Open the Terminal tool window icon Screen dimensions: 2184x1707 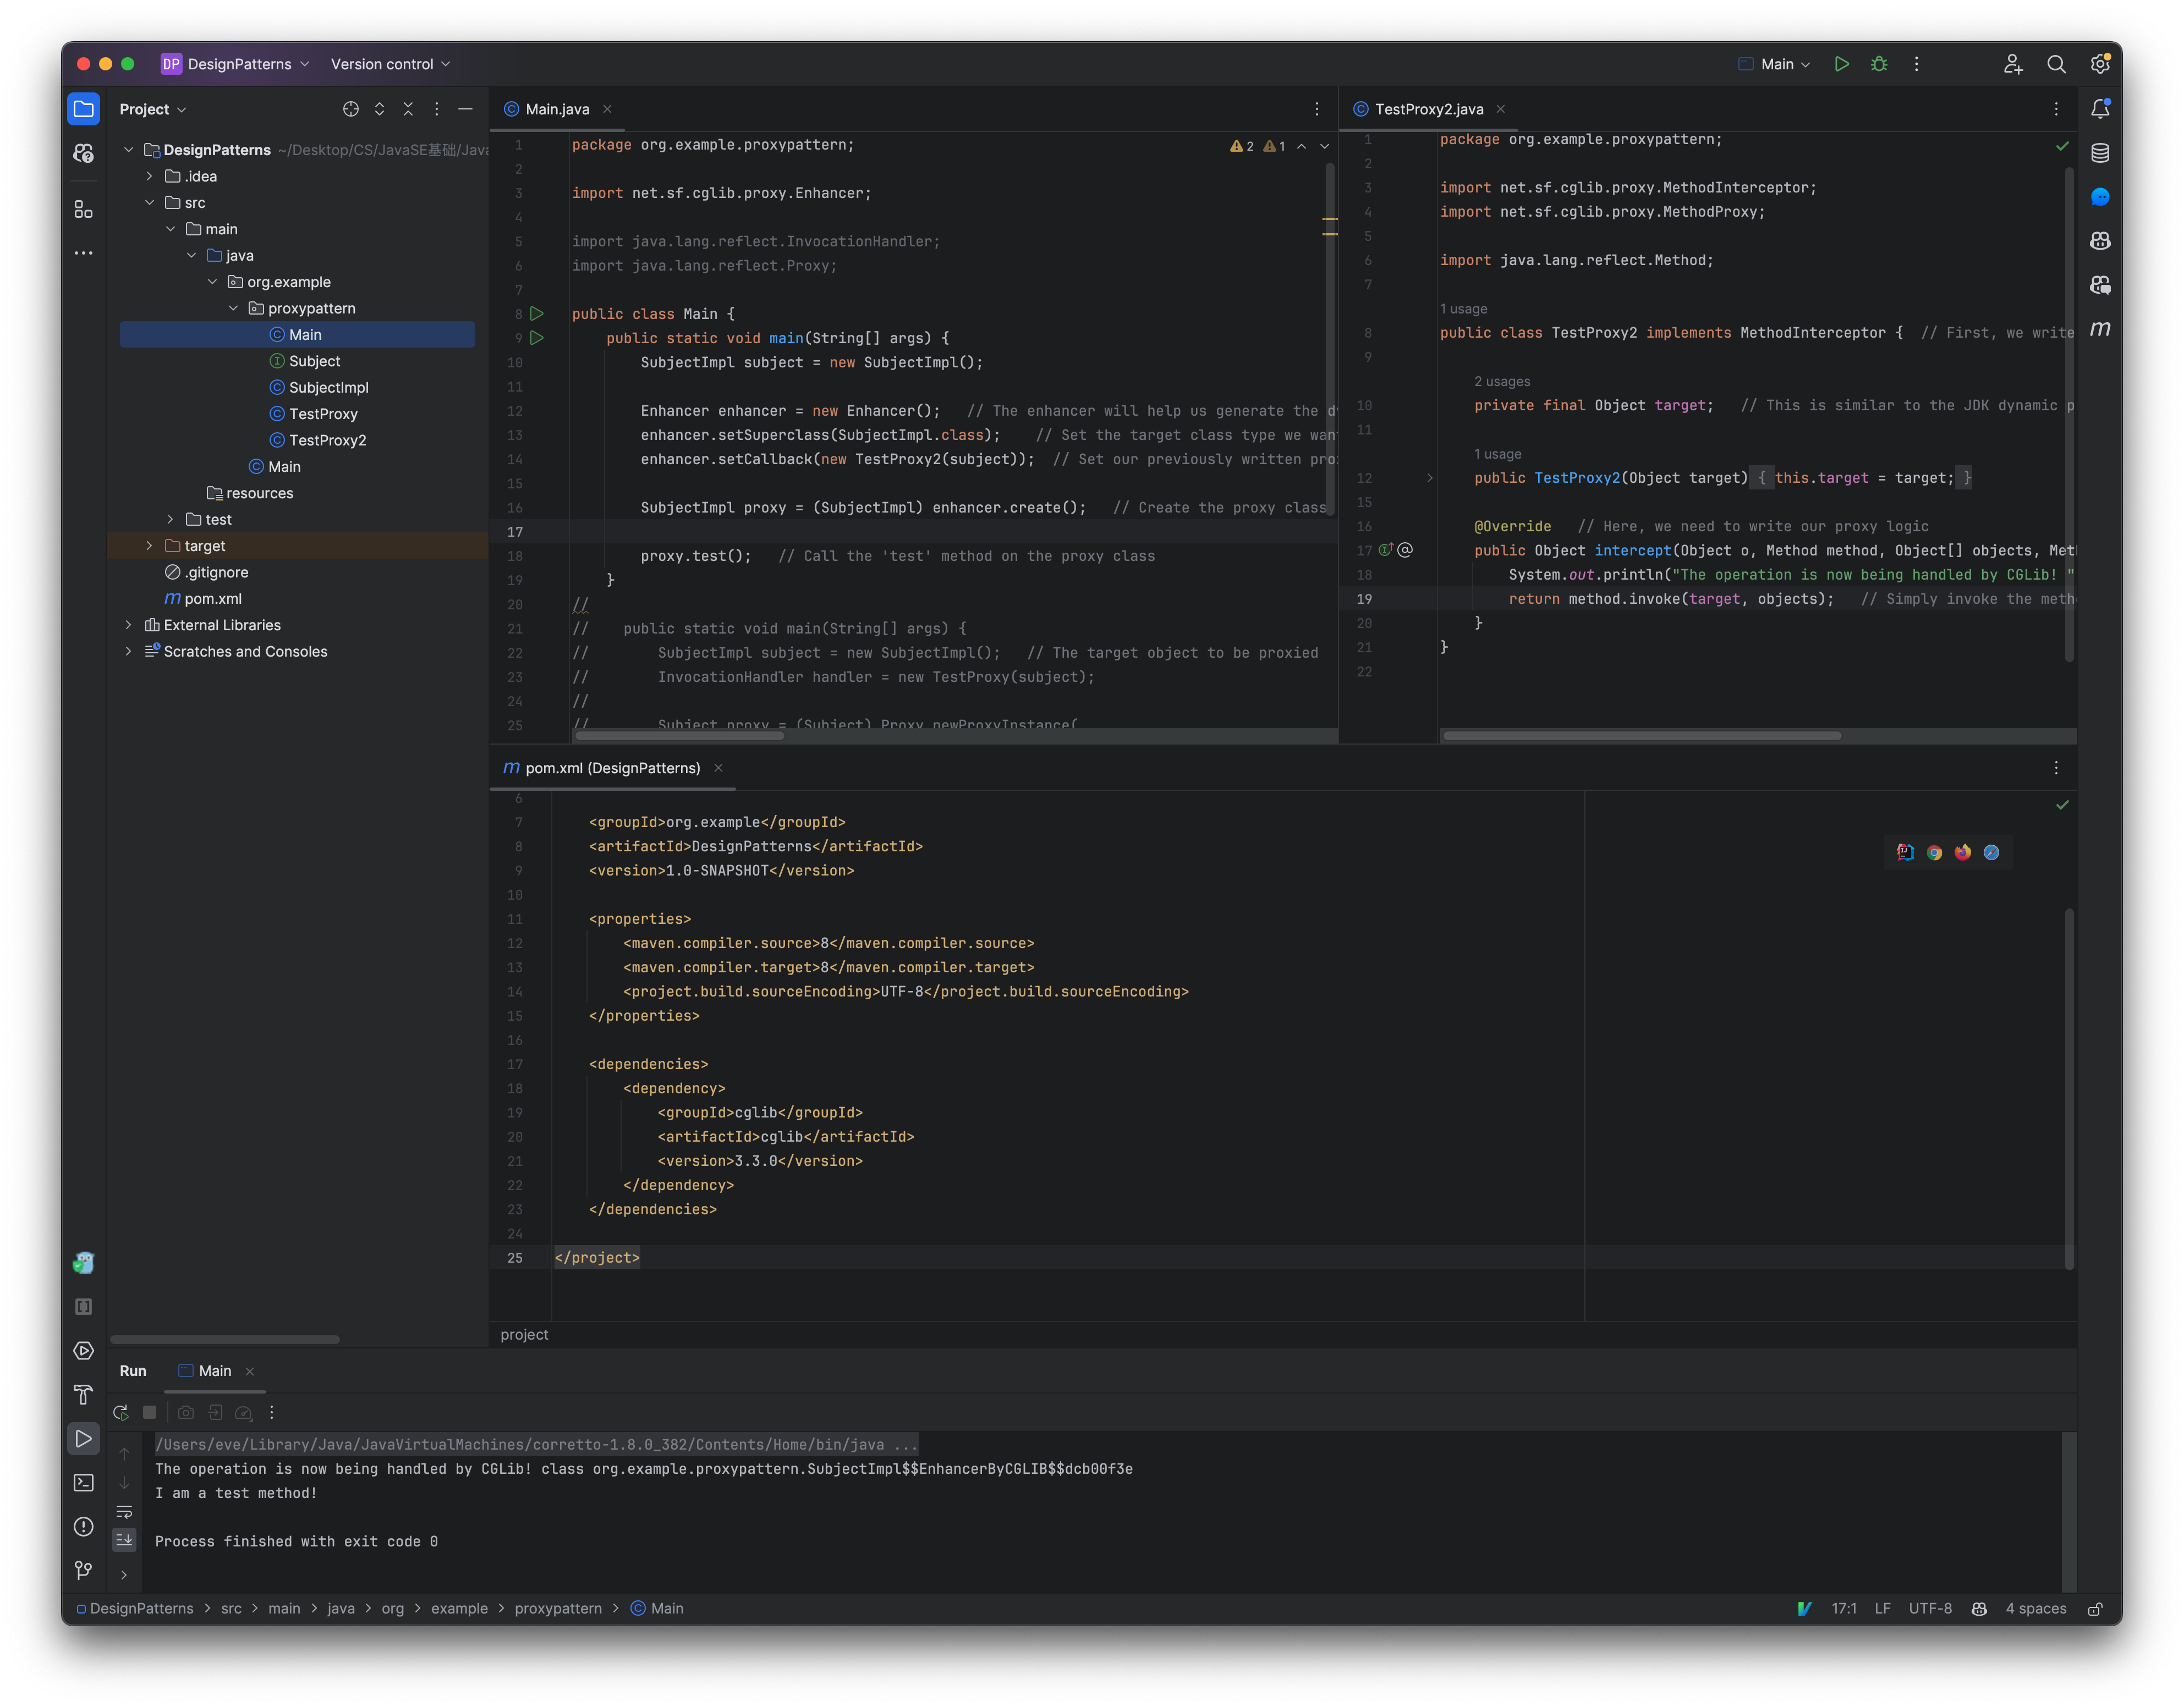pyautogui.click(x=84, y=1483)
